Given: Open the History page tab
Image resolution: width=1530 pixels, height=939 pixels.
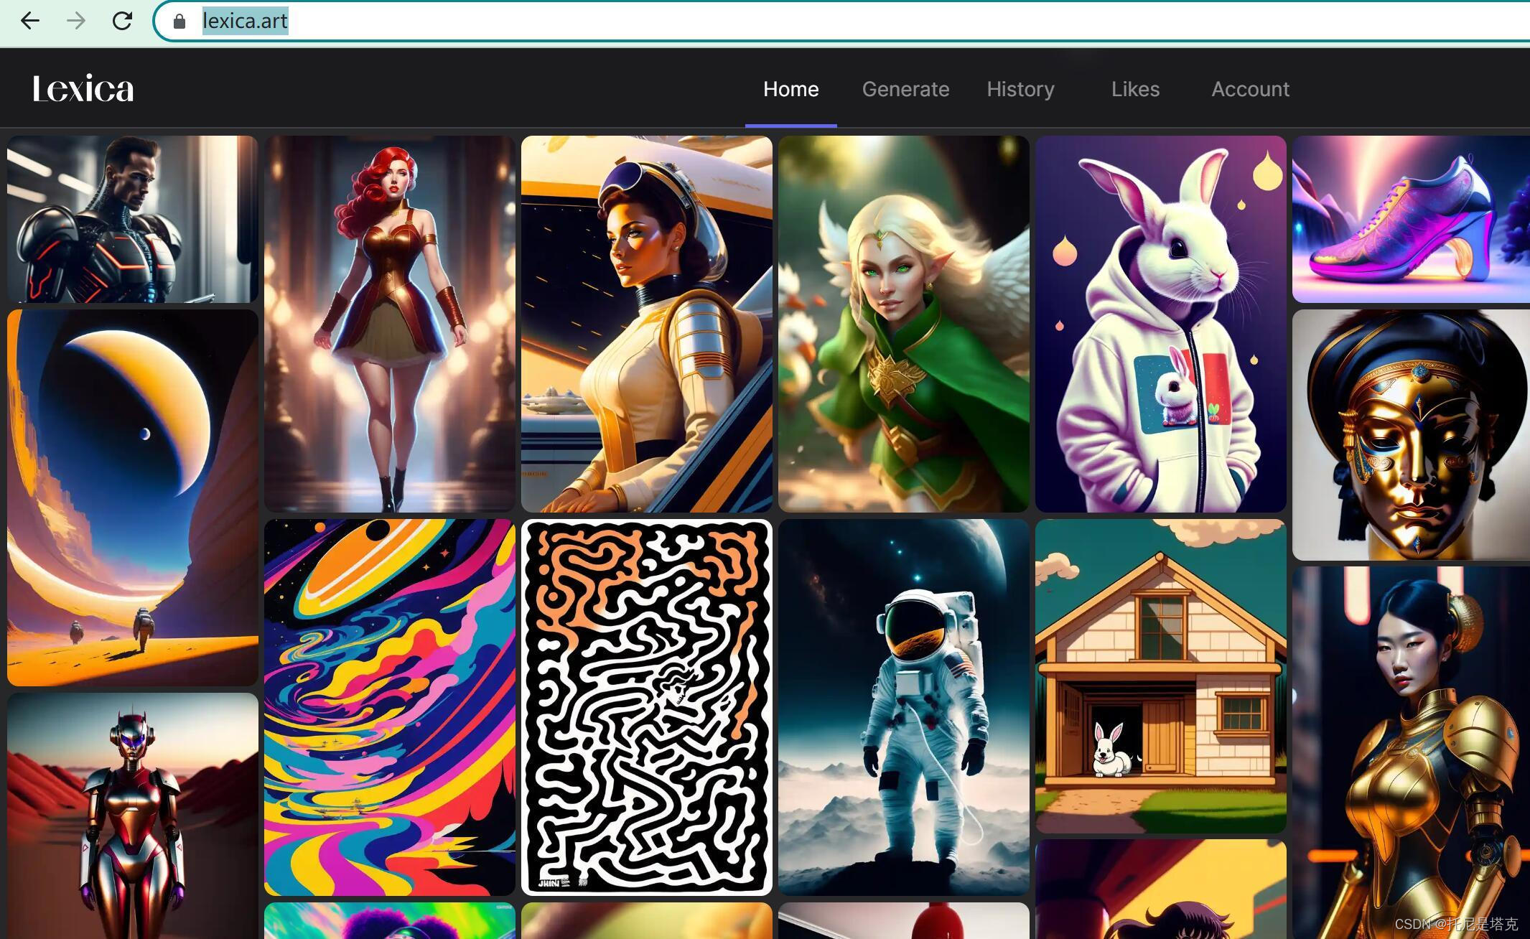Looking at the screenshot, I should pyautogui.click(x=1021, y=88).
